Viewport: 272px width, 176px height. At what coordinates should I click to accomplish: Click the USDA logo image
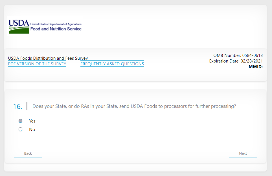pyautogui.click(x=19, y=23)
